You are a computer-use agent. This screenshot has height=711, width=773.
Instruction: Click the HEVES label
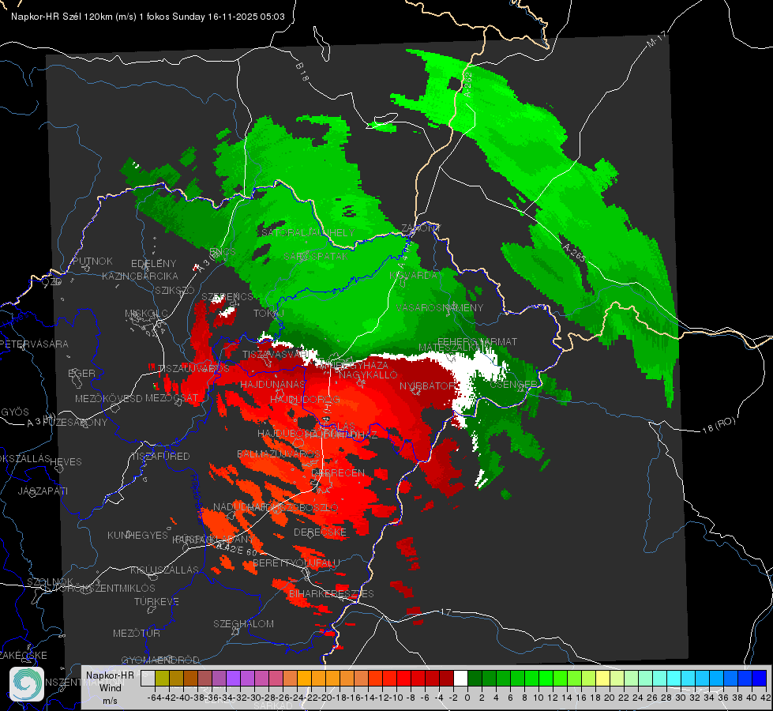[x=66, y=462]
